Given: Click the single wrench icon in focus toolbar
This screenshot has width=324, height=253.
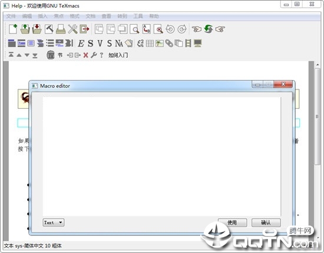Looking at the screenshot, I should coord(94,55).
